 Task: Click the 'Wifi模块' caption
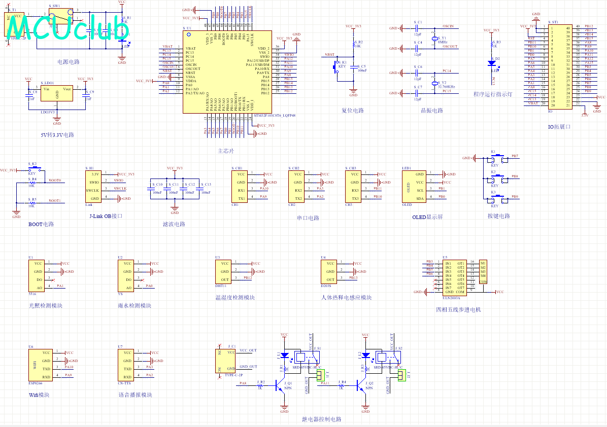pos(39,395)
